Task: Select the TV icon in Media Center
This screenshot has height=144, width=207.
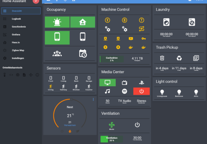Action: [125, 83]
